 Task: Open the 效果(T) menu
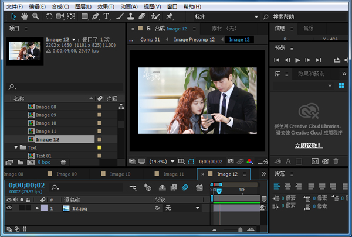coord(106,6)
